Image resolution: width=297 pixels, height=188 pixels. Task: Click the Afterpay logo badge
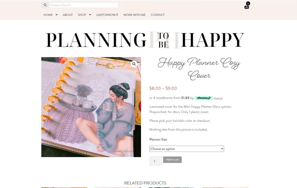(x=203, y=98)
